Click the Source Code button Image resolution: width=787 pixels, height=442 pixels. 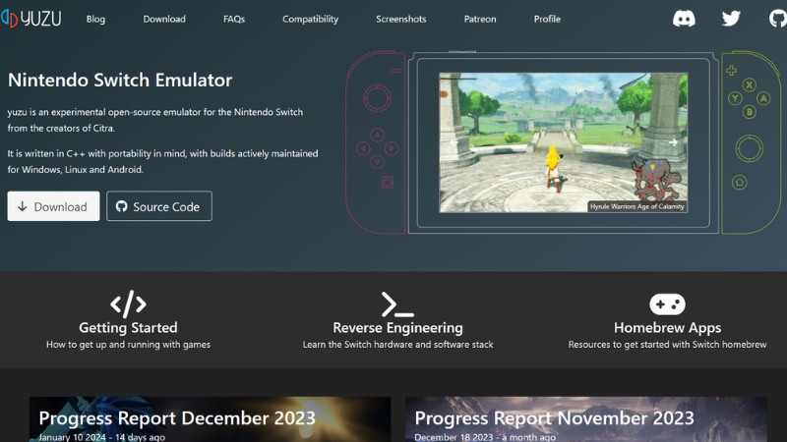click(159, 206)
